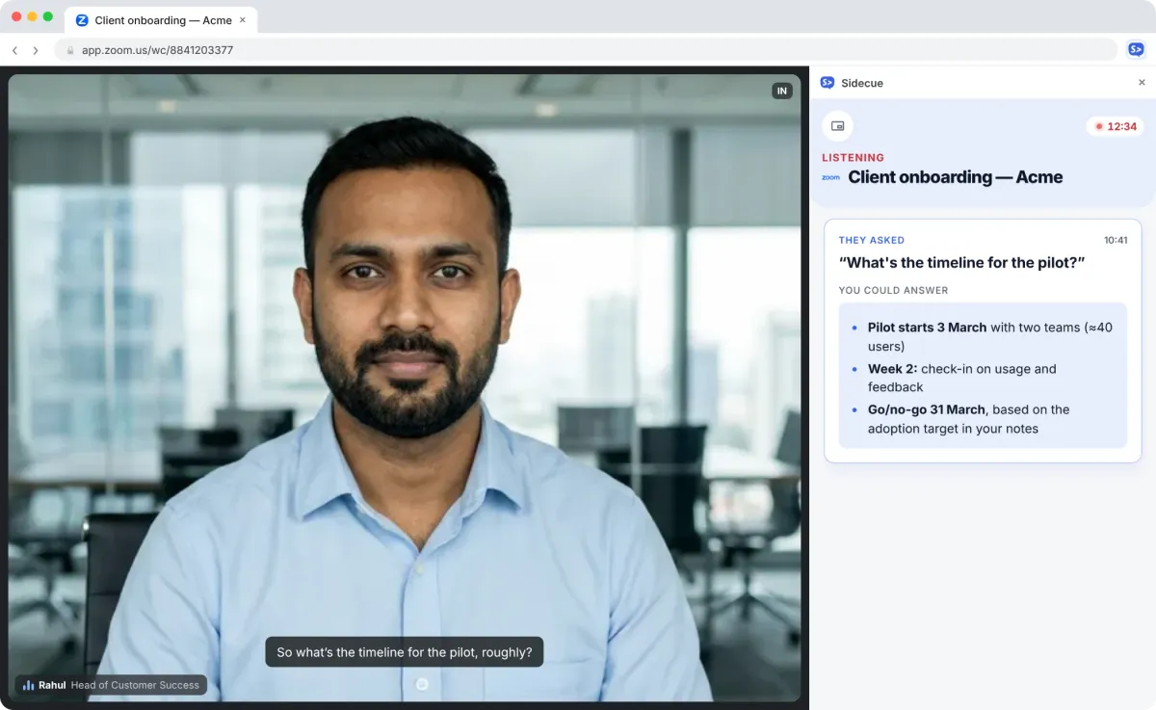This screenshot has height=710, width=1156.
Task: Click the small zoom logo beside meeting title
Action: tap(830, 177)
